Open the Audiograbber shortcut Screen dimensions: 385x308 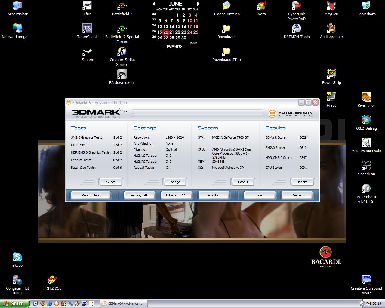[x=331, y=31]
